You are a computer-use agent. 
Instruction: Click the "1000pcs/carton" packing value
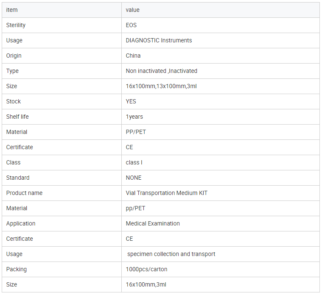click(146, 269)
